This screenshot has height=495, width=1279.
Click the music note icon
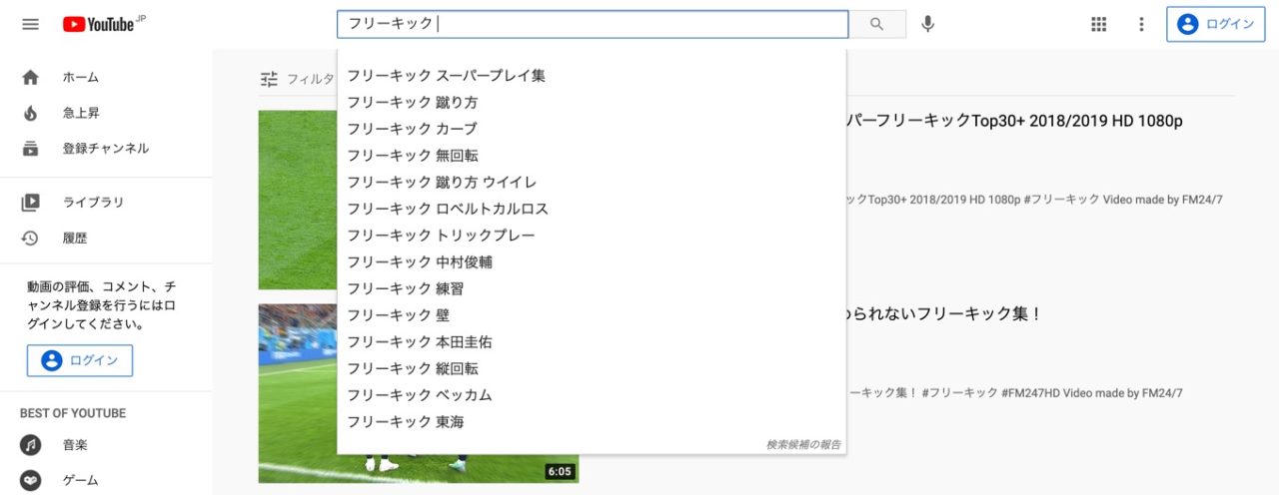point(31,445)
